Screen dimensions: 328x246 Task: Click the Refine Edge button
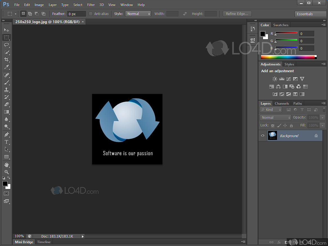[x=237, y=14]
